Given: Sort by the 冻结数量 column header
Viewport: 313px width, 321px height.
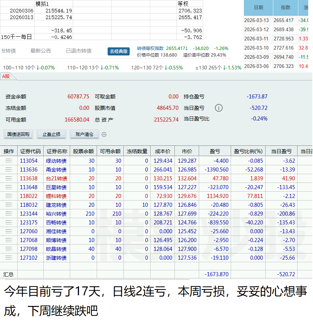Looking at the screenshot, I should (137, 151).
